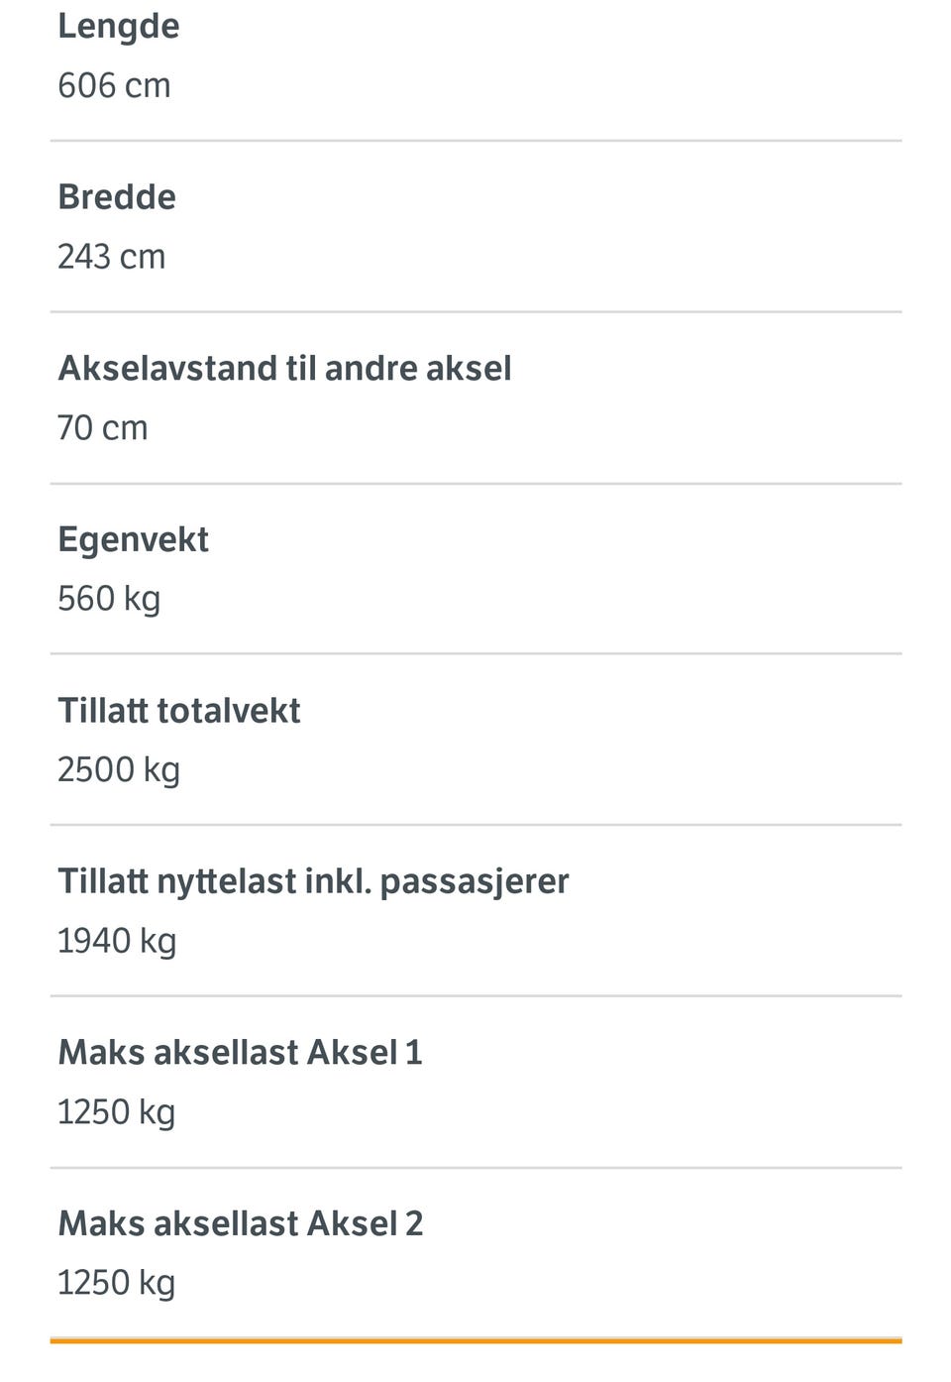Click the 2500 kg total weight value
The height and width of the screenshot is (1382, 951).
click(119, 770)
